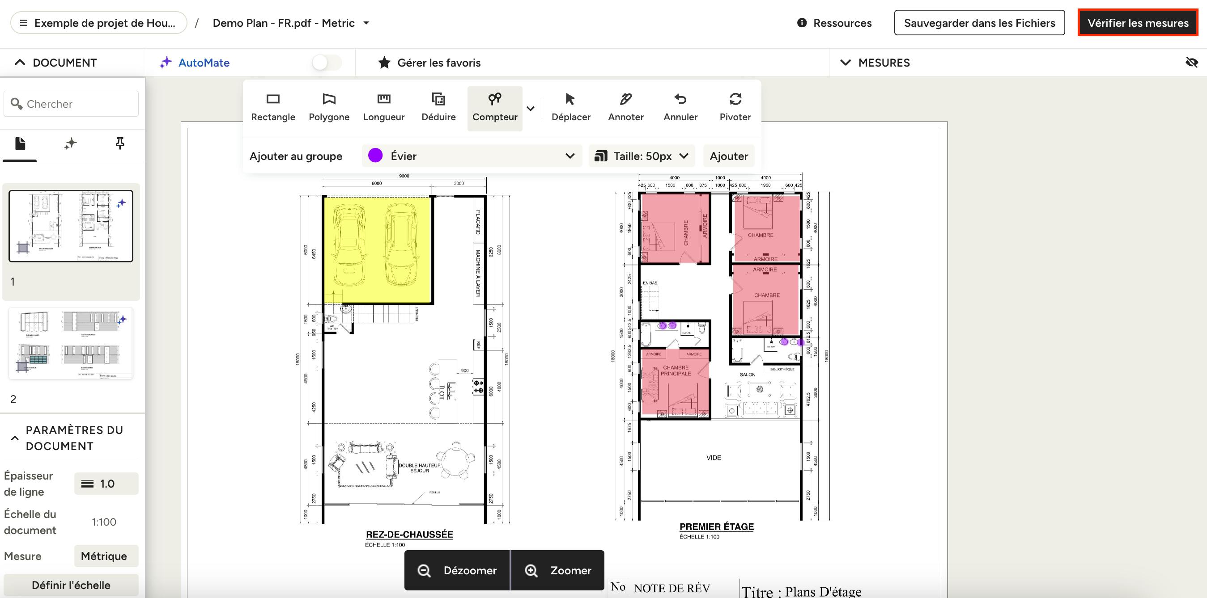Image resolution: width=1207 pixels, height=598 pixels.
Task: Click the purple Évier color swatch
Action: (x=375, y=156)
